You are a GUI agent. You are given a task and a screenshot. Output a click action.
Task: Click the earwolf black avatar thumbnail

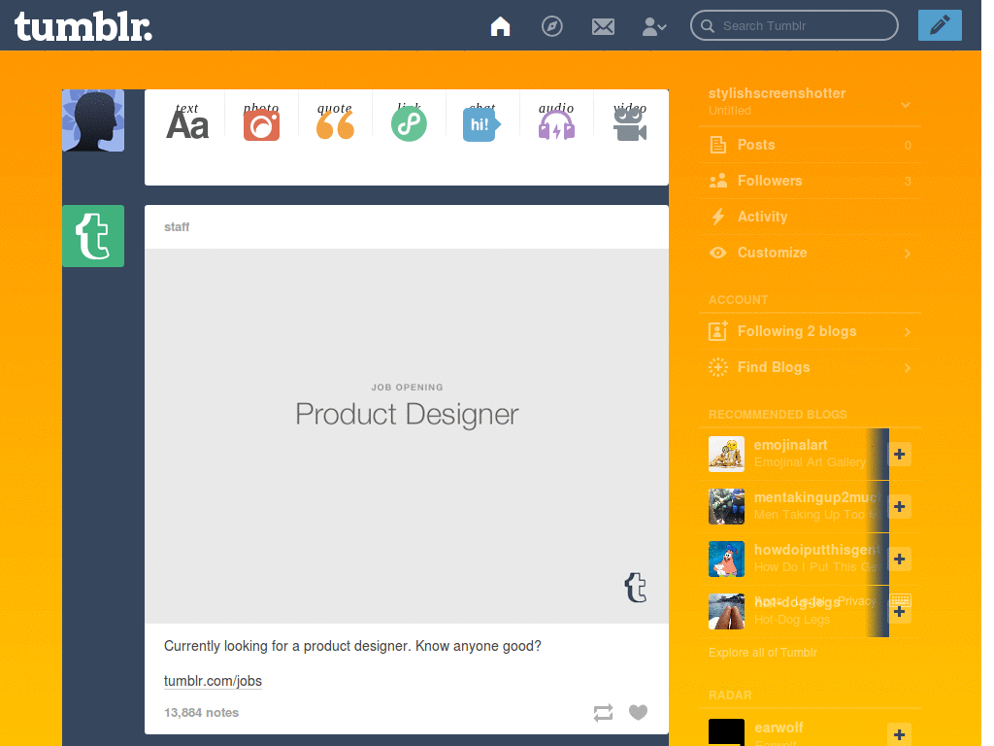point(726,732)
